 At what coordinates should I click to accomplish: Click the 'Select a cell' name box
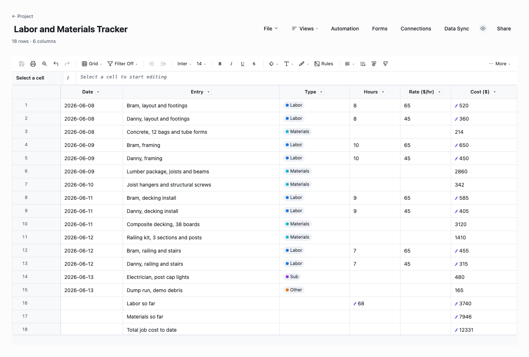tap(37, 78)
